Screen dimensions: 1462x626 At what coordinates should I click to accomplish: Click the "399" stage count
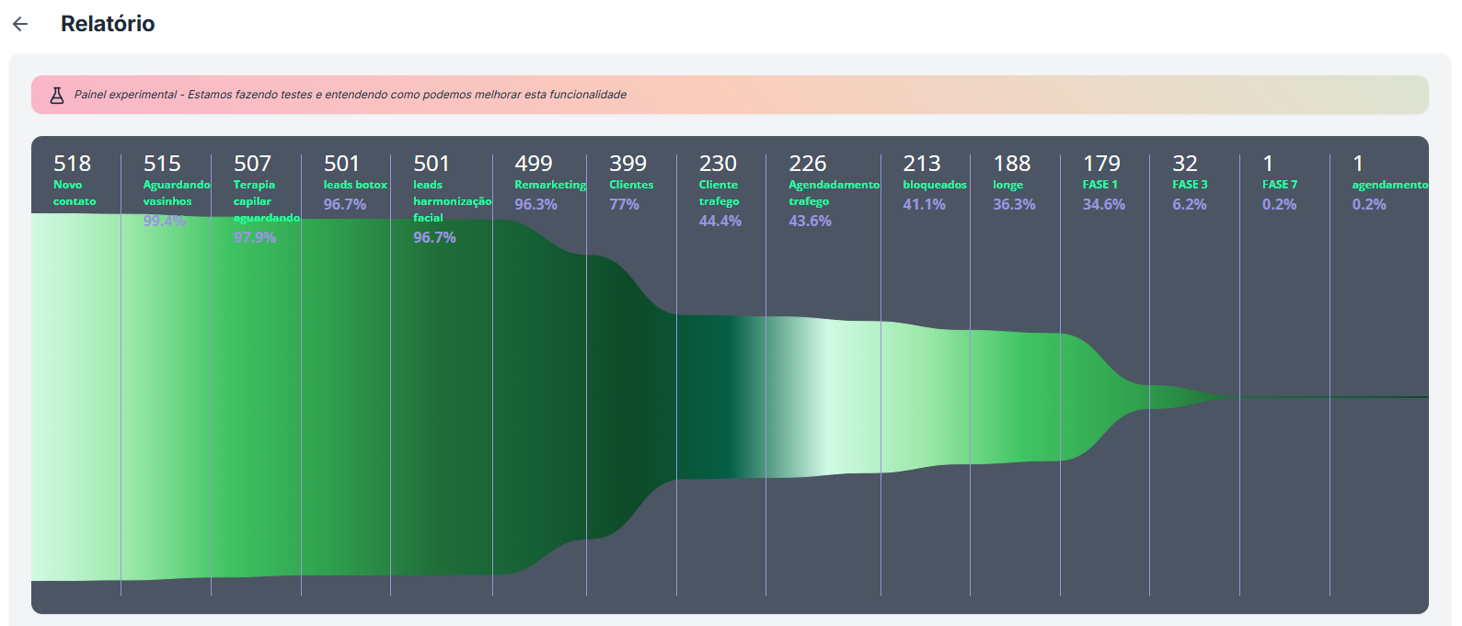coord(628,164)
